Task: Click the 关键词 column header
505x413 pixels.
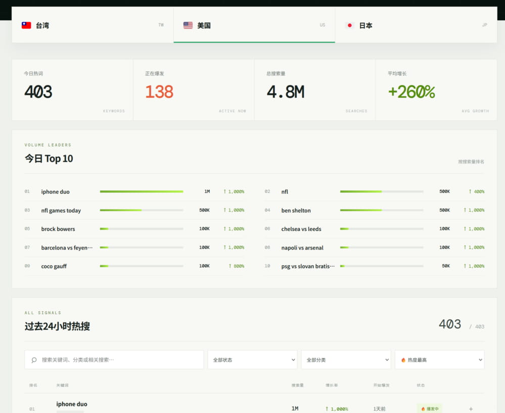Action: click(62, 385)
